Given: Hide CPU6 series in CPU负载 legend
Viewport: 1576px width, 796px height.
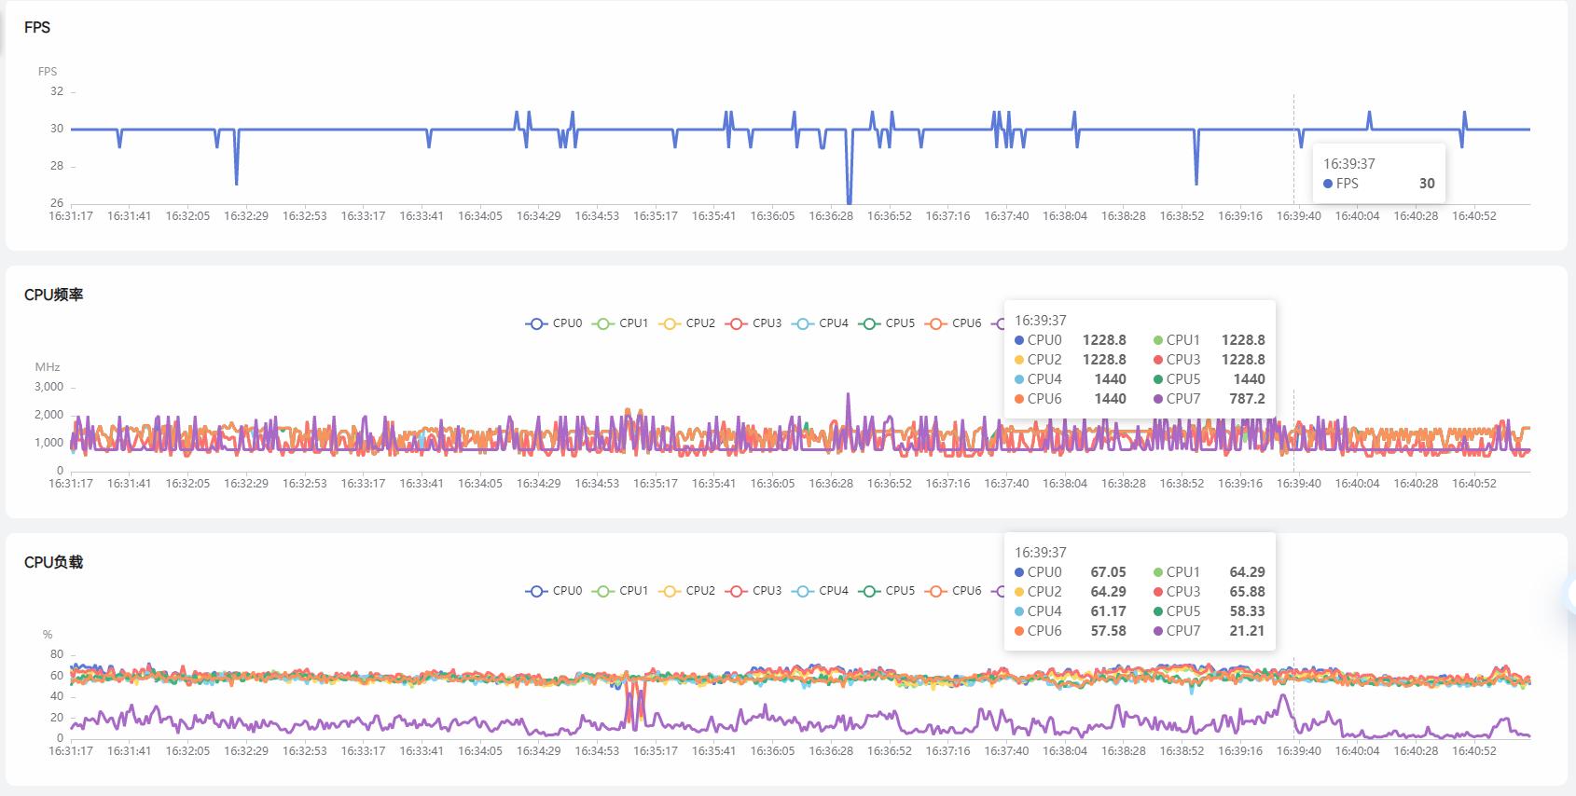Looking at the screenshot, I should (x=953, y=591).
